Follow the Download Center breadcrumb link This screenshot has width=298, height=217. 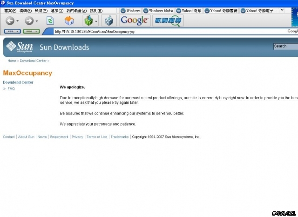pos(33,61)
